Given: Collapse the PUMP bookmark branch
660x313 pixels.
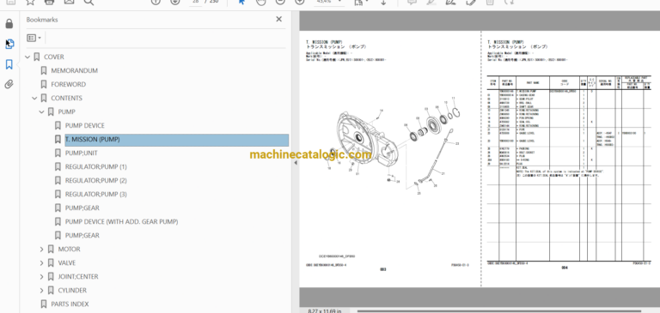Looking at the screenshot, I should click(41, 112).
